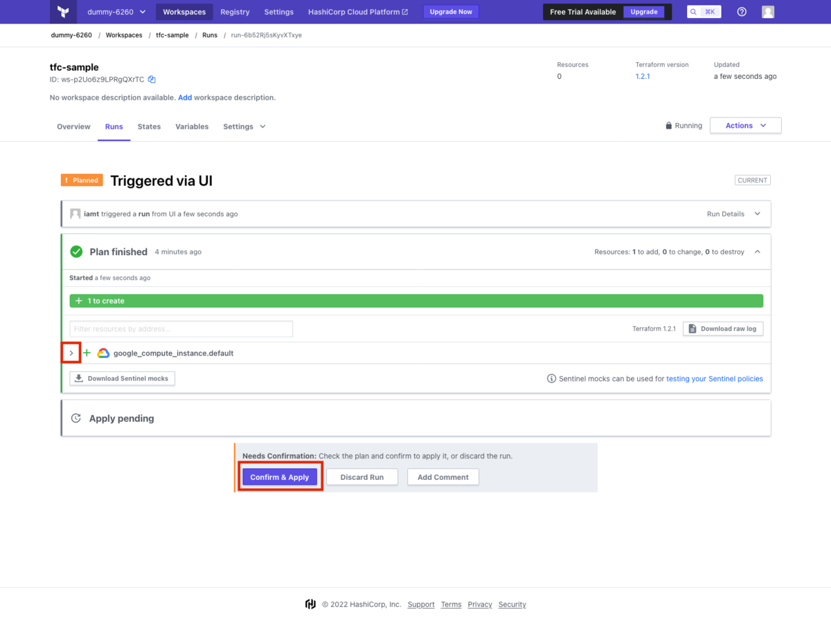
Task: Click the info icon beside Sentinel mocks text
Action: [552, 379]
